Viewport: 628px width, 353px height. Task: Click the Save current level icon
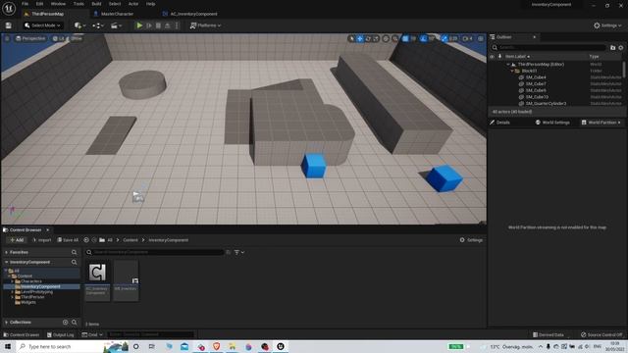tap(9, 25)
